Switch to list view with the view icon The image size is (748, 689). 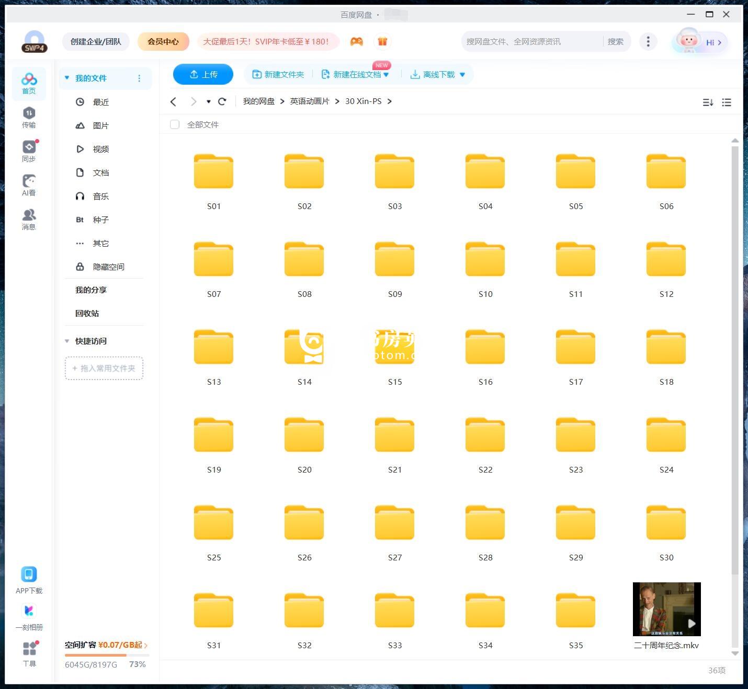click(727, 102)
